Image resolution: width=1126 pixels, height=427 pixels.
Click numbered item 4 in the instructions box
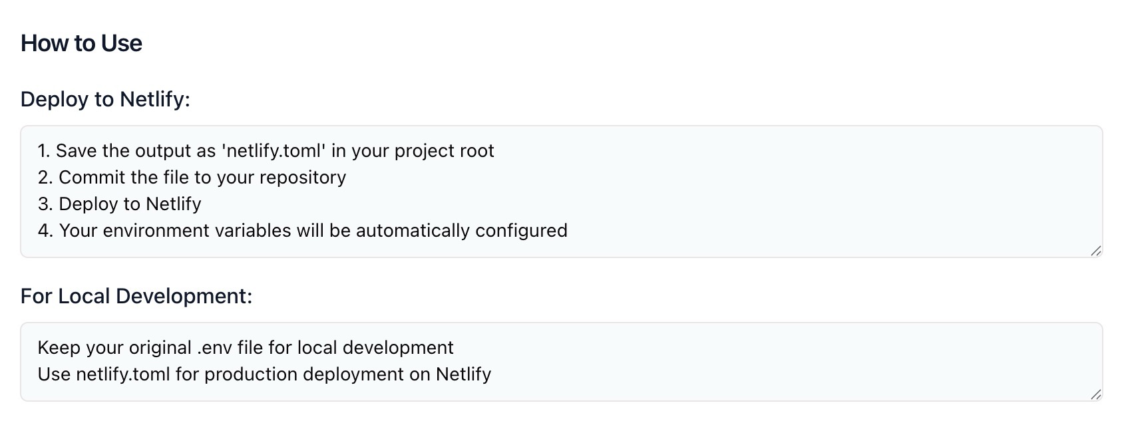click(x=44, y=230)
